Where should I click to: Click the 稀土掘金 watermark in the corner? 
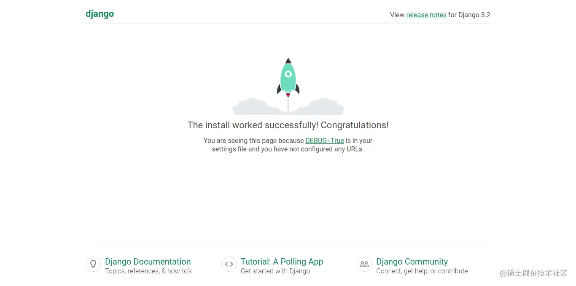(x=534, y=273)
